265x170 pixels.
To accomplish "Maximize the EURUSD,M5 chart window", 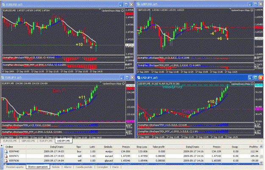I will pos(126,5).
